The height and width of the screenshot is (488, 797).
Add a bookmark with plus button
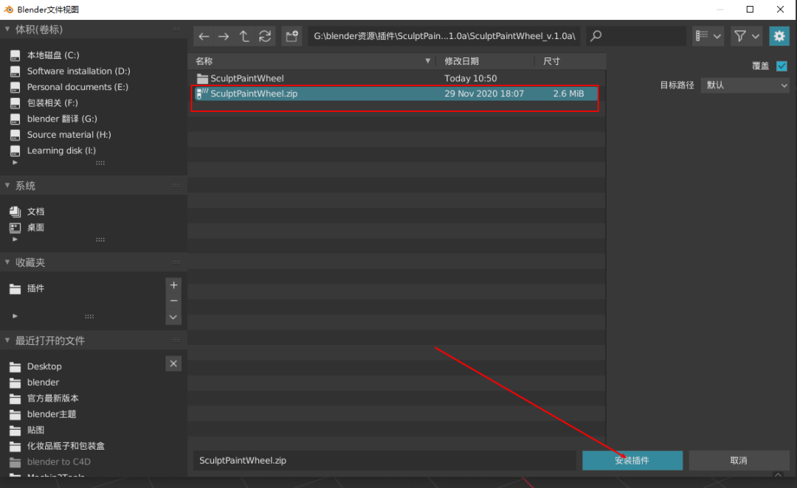174,285
